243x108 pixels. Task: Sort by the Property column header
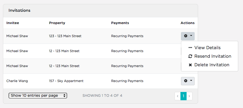click(x=57, y=23)
